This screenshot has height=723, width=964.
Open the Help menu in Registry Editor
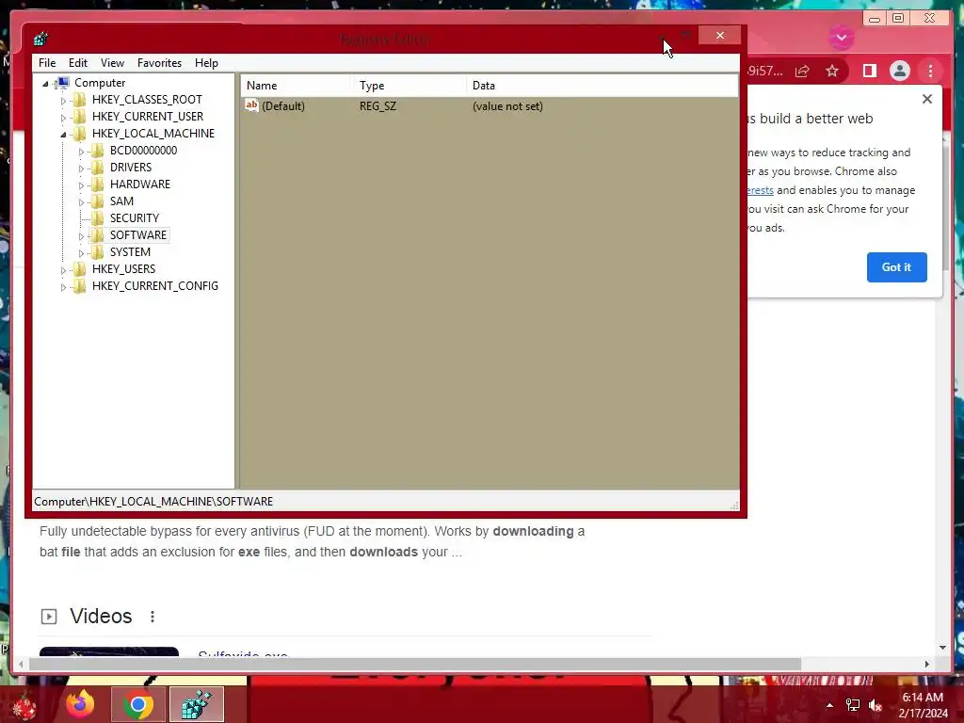[x=206, y=63]
